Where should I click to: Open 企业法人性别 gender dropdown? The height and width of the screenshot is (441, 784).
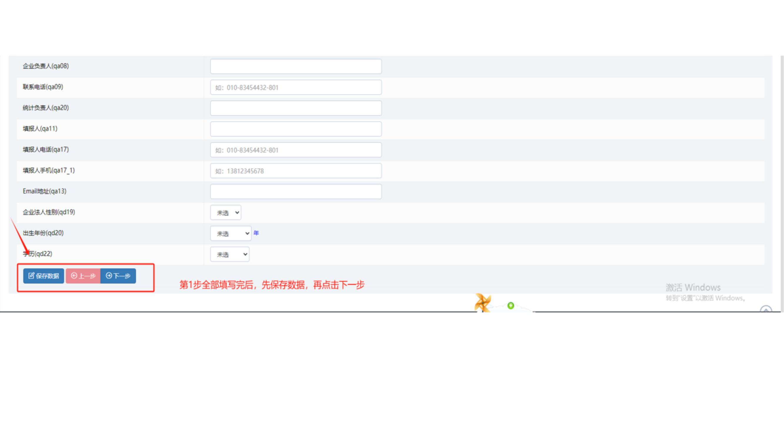(x=225, y=213)
